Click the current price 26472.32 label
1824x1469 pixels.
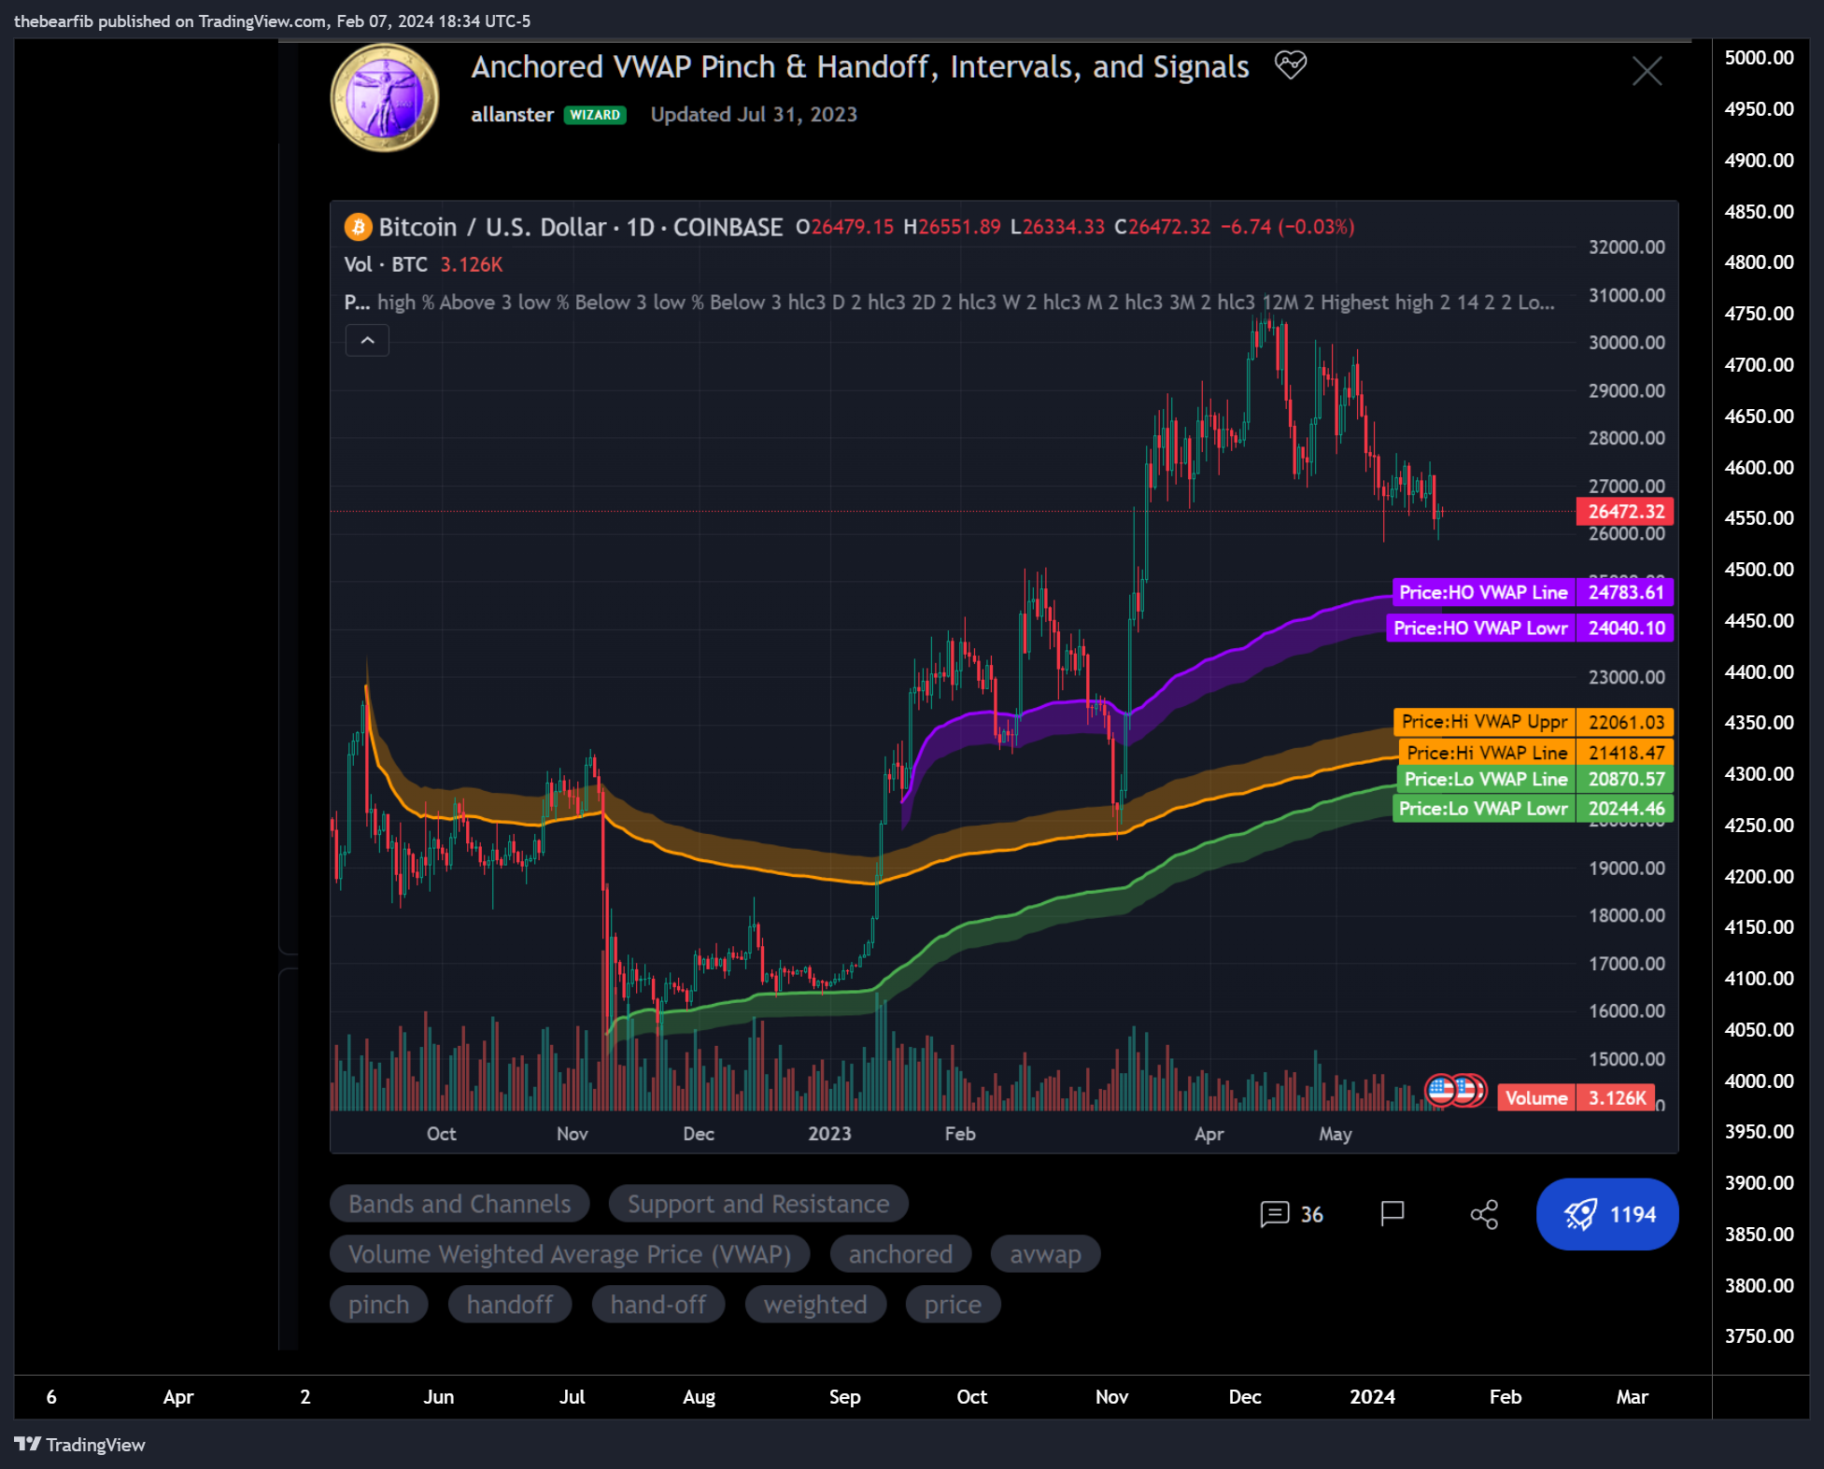pos(1625,512)
